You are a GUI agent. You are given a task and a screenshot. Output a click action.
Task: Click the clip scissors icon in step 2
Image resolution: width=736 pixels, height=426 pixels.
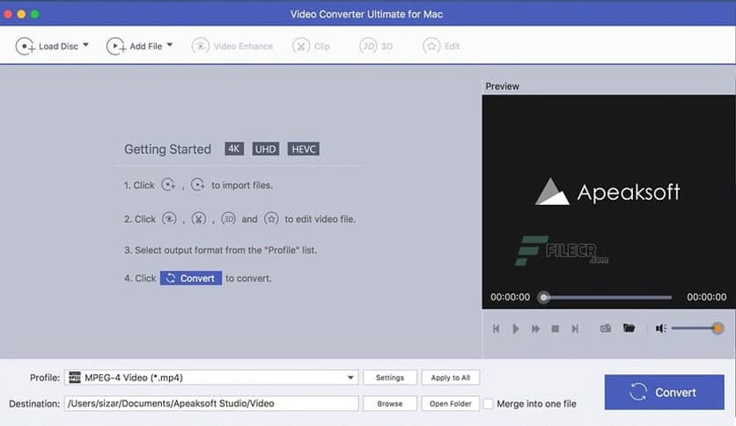pos(199,218)
